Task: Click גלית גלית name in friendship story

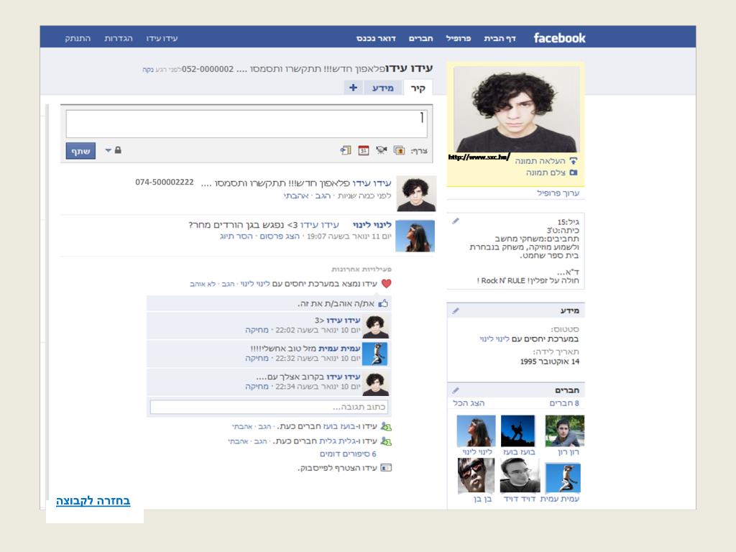Action: click(x=338, y=441)
